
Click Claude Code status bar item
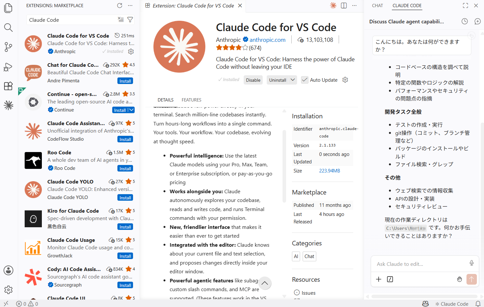[x=452, y=304]
